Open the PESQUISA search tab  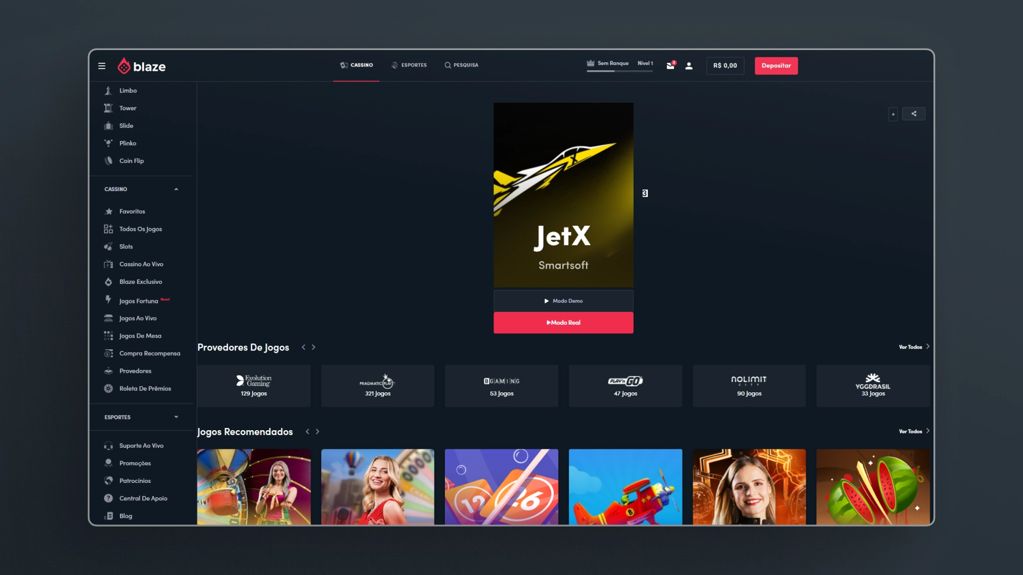tap(461, 65)
